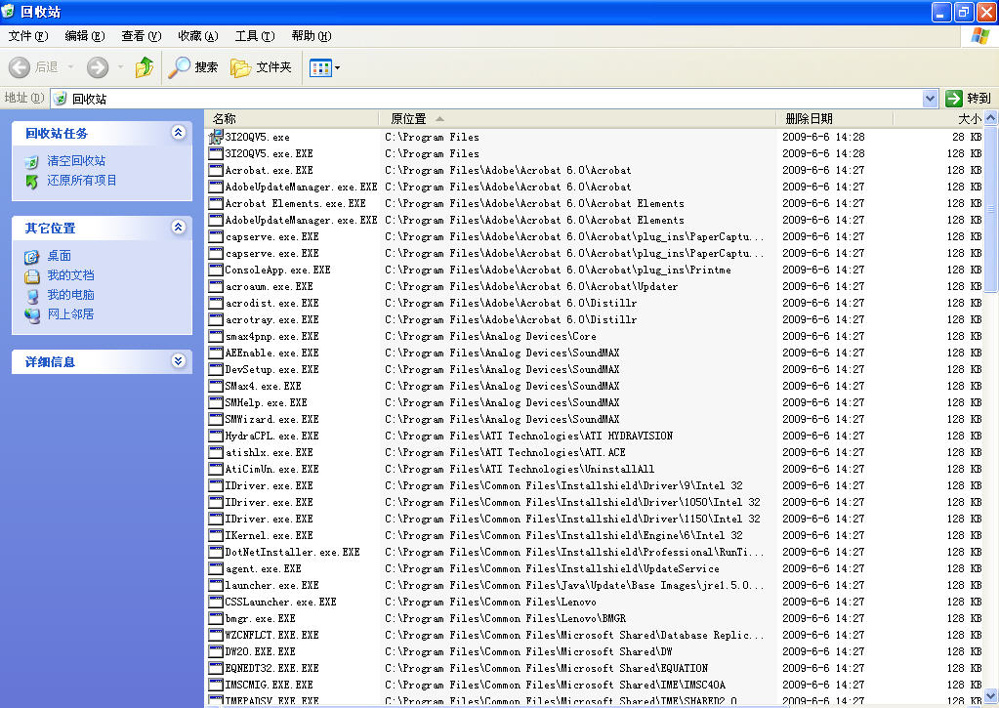Click the Network Neighborhood (网上邻居) icon

tap(32, 314)
